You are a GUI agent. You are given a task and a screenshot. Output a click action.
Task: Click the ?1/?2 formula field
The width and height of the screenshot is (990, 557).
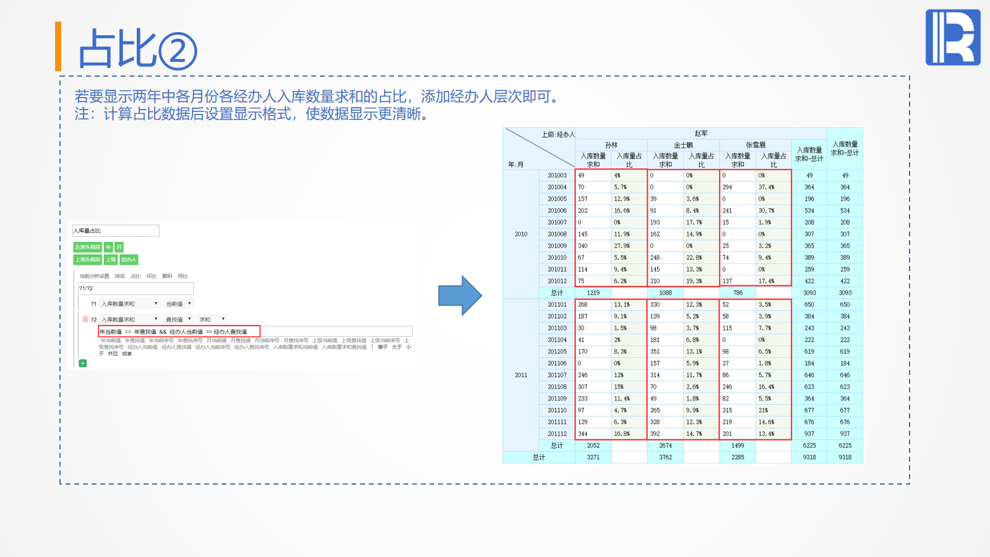(136, 288)
